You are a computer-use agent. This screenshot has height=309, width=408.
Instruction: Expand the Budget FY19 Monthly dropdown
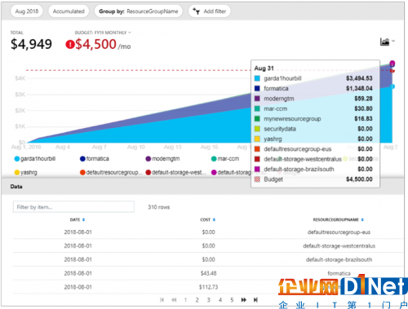pyautogui.click(x=103, y=33)
